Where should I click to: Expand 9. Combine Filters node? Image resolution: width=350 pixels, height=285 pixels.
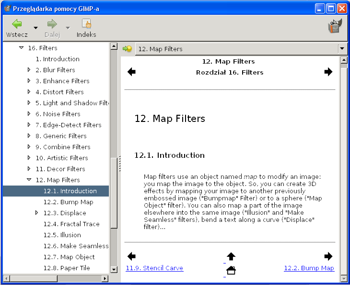click(29, 146)
